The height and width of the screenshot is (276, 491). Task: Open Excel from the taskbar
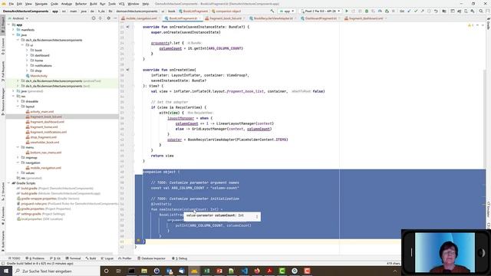206,271
